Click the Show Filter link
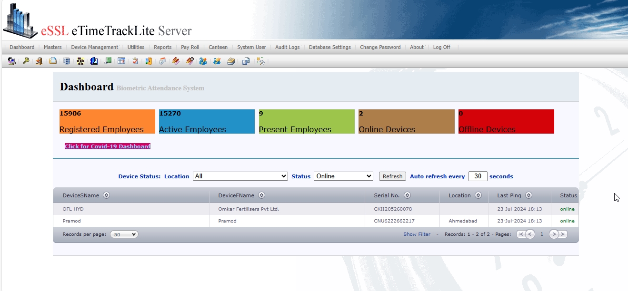Image resolution: width=628 pixels, height=291 pixels. (417, 234)
